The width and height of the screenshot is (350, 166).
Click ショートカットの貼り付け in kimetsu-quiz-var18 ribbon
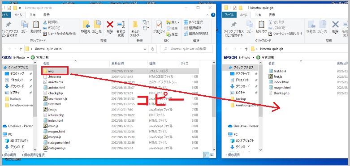click(x=60, y=34)
